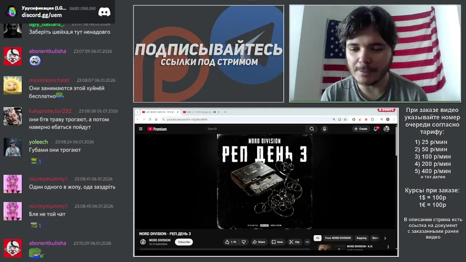466x262 pixels.
Task: Go forward in the browser
Action: click(x=144, y=119)
